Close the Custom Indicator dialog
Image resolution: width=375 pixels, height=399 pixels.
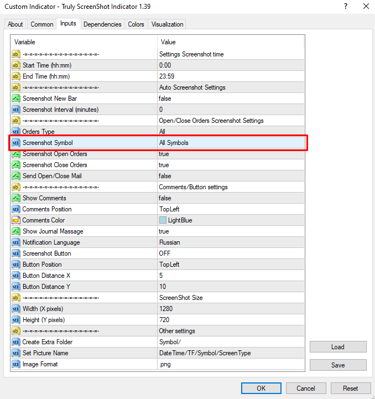(366, 6)
